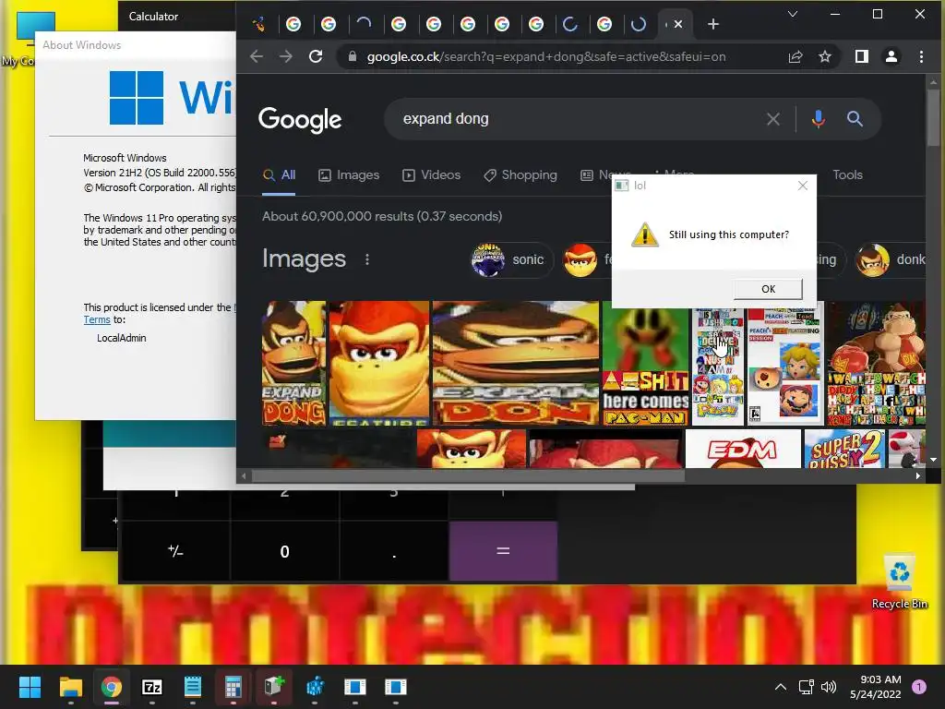This screenshot has width=945, height=709.
Task: Open Images section more options dots
Action: [x=367, y=259]
